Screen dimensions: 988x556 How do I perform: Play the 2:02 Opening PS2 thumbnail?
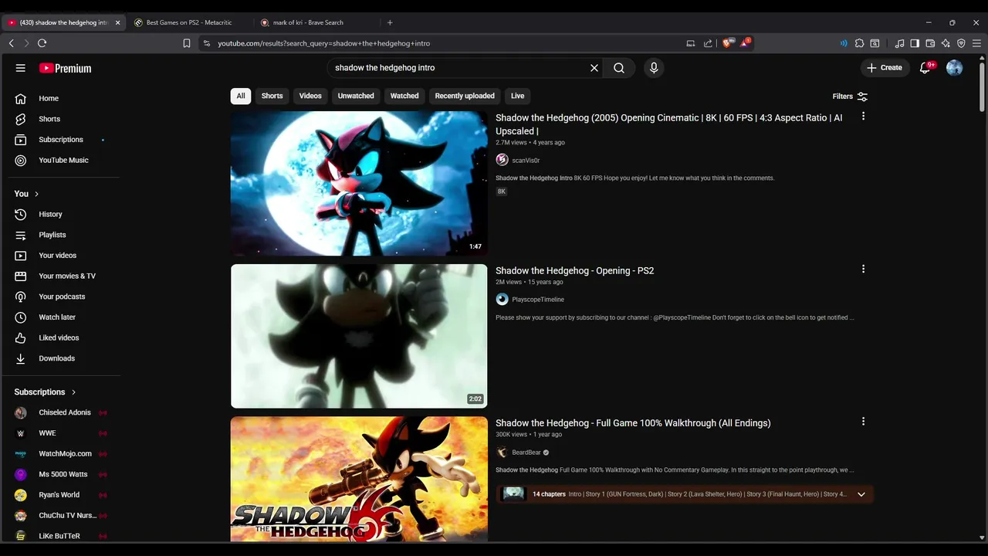point(359,336)
